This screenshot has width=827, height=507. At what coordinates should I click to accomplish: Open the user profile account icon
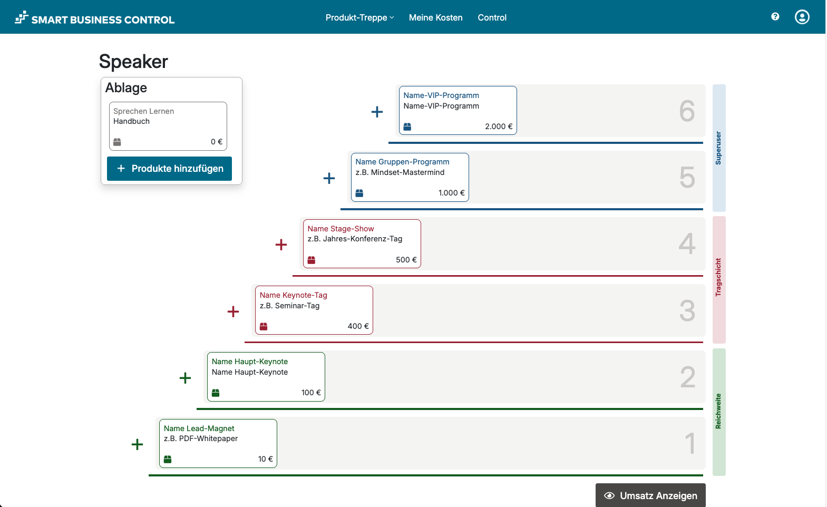click(x=802, y=17)
